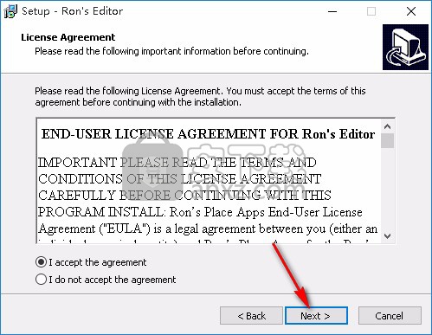Click the window title "Setup - Ron's Editor"
Image resolution: width=432 pixels, height=335 pixels.
tap(73, 11)
